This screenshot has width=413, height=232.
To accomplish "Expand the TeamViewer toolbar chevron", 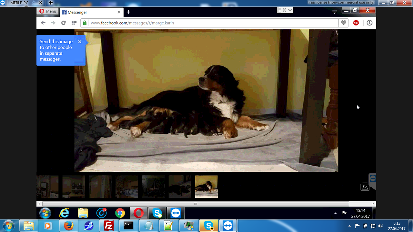I will tap(290, 10).
